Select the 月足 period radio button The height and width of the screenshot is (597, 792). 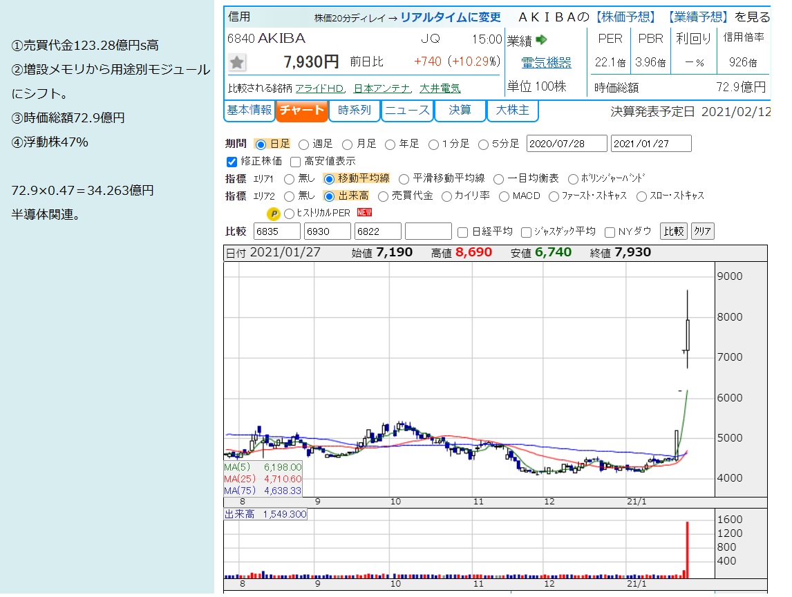[x=347, y=144]
